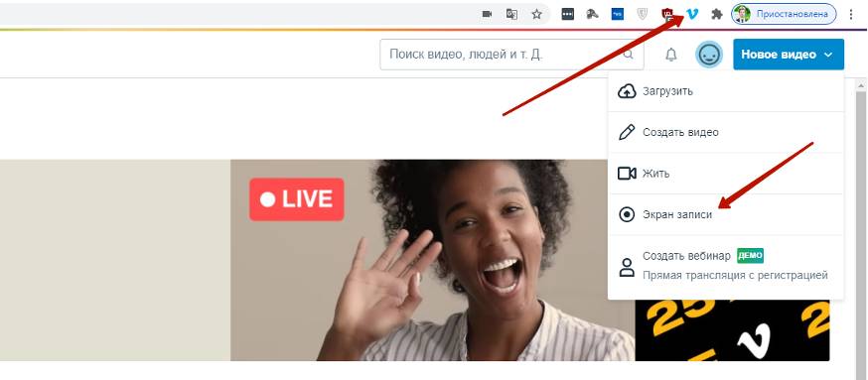Open the smiley account avatar menu
This screenshot has height=380, width=868.
[708, 55]
